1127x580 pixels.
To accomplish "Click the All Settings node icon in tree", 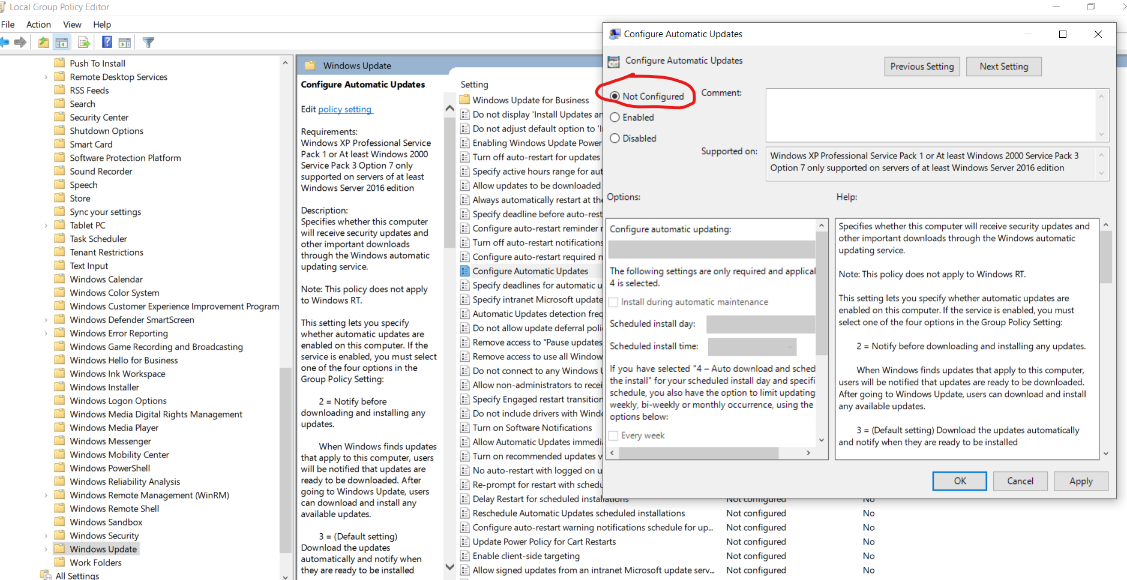I will [45, 575].
